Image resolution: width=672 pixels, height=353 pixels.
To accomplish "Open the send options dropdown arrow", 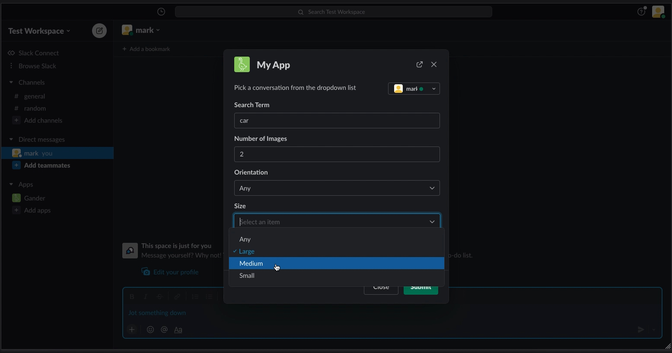I will tap(654, 330).
